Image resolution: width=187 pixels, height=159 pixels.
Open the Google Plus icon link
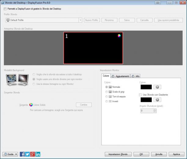(33, 154)
